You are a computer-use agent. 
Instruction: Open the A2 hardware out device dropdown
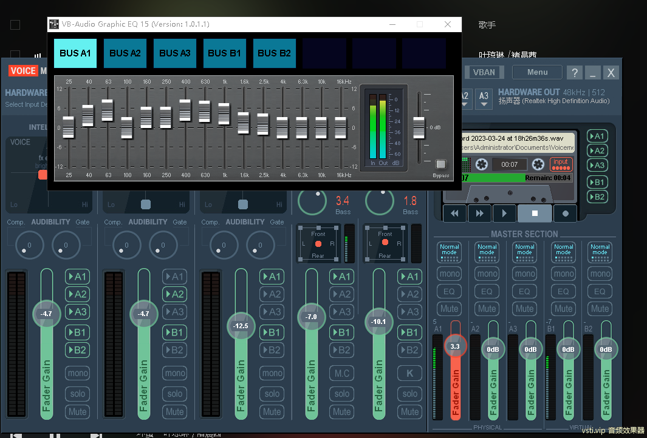(465, 99)
